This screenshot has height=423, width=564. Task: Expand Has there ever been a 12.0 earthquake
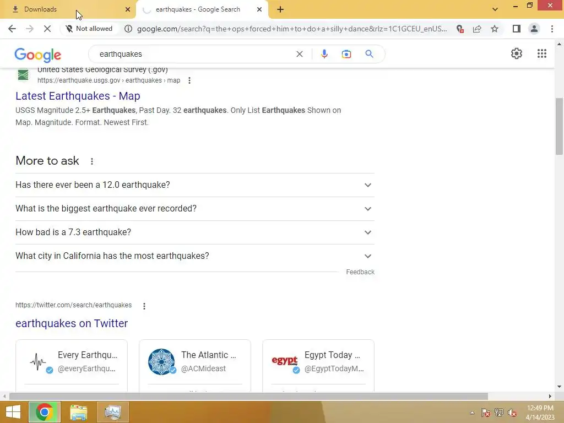[x=194, y=185]
